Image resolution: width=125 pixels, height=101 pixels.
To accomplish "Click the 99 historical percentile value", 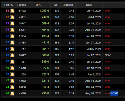I will pyautogui.click(x=7, y=11).
